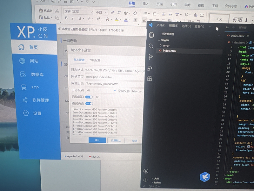Click the Decrease font size A- icon

tap(119, 13)
